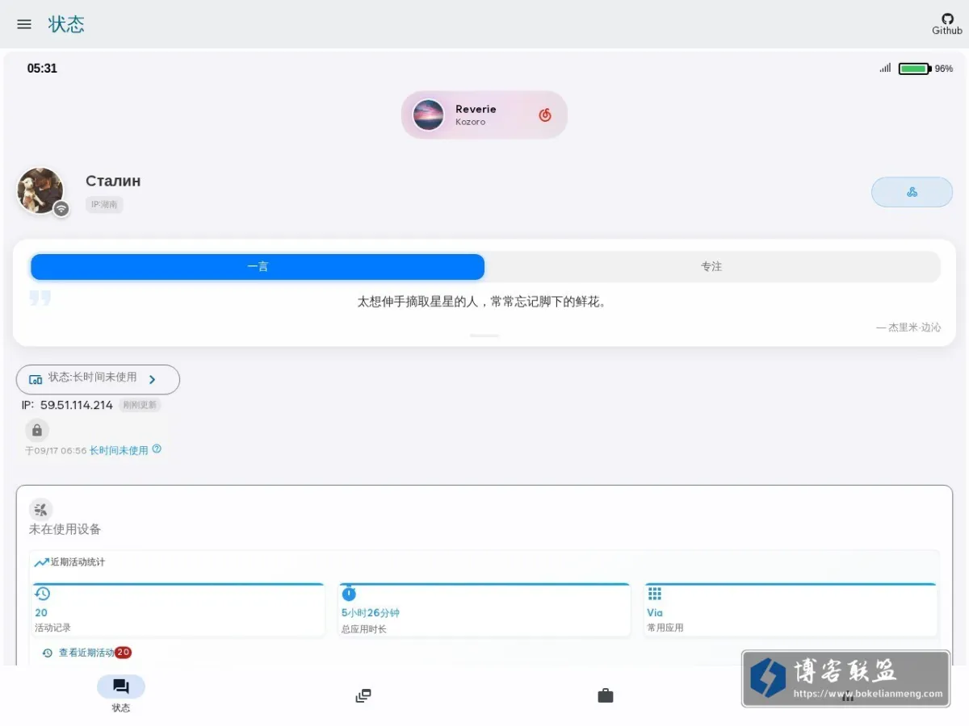Screen dimensions: 969x726
Task: Click the Wi-Fi badge on the avatar
Action: pyautogui.click(x=61, y=209)
